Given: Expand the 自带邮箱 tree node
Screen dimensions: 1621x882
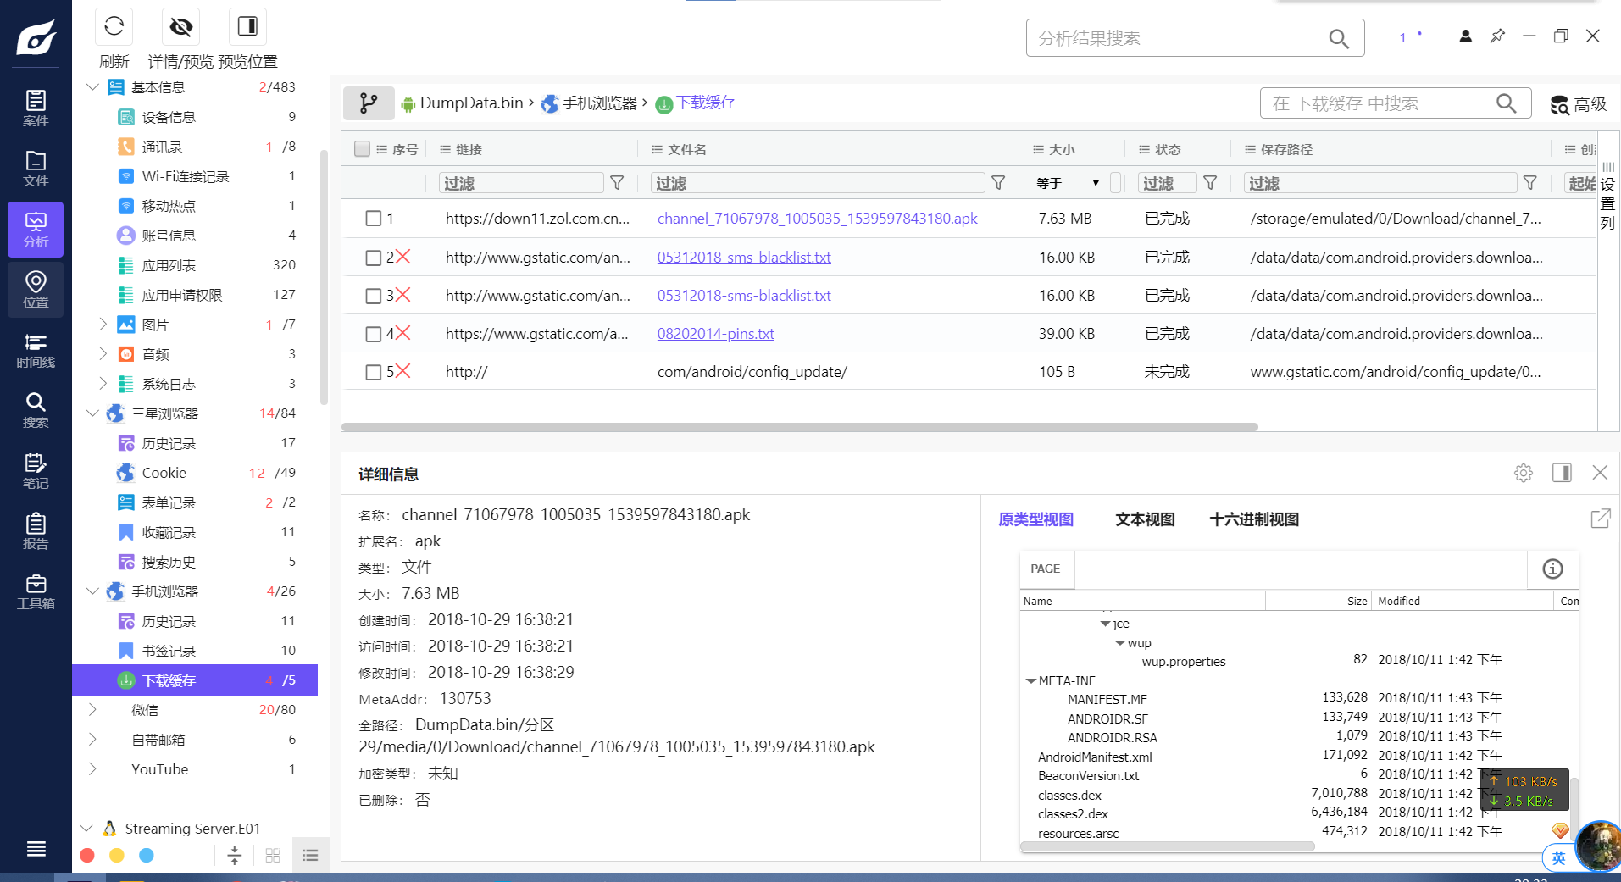Looking at the screenshot, I should [x=92, y=740].
